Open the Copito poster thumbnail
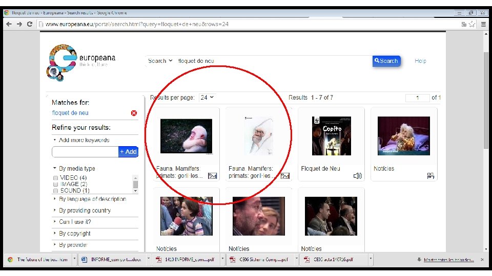 (x=332, y=136)
